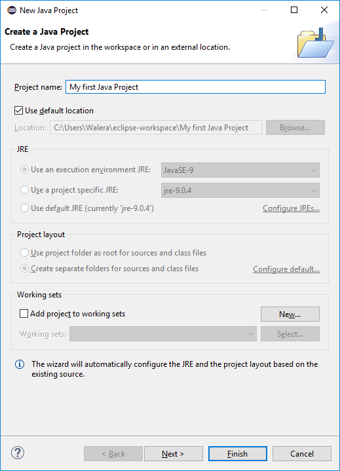Select Use a project specific JRE option

[x=24, y=190]
